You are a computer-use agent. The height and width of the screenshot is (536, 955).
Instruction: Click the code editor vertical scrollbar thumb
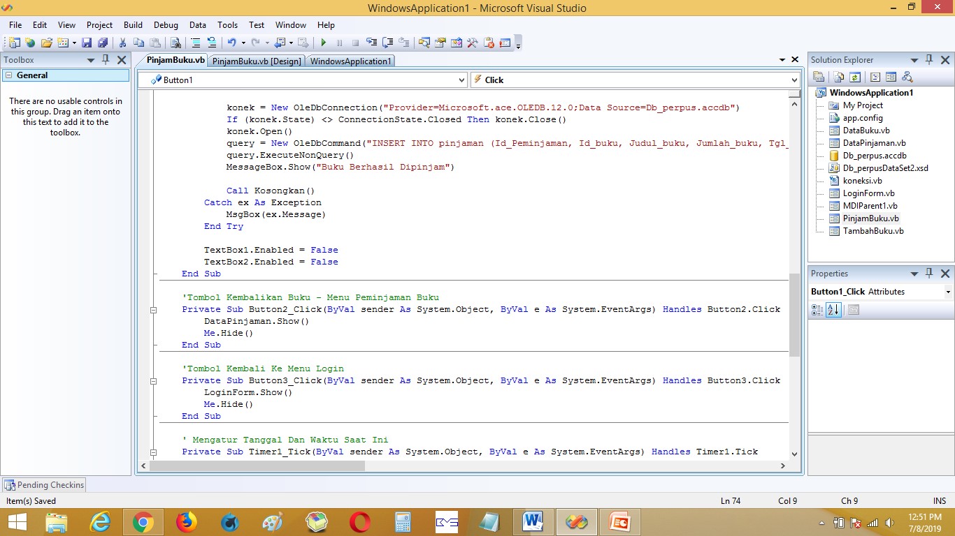click(x=794, y=315)
